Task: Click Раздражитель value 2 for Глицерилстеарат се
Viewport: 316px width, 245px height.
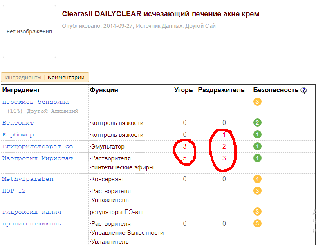Action: (x=224, y=146)
